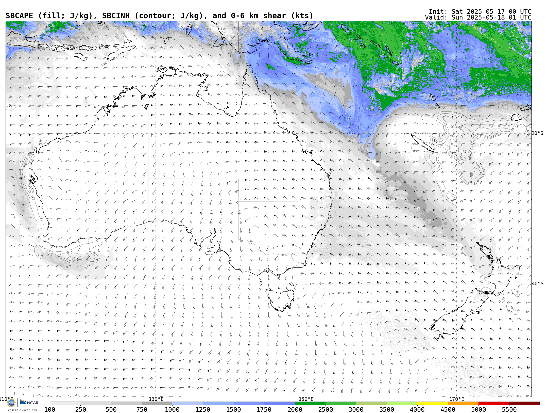Image resolution: width=548 pixels, height=413 pixels.
Task: Click the 2000 colorbar label
Action: coord(295,409)
